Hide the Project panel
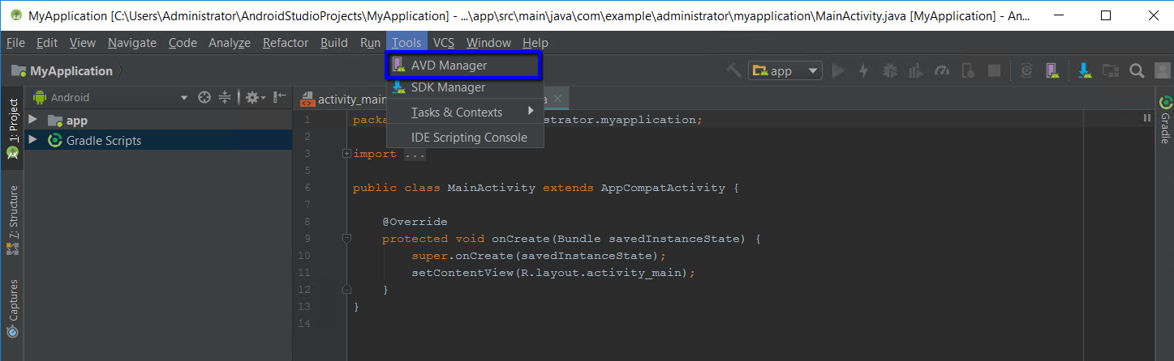The width and height of the screenshot is (1174, 361). click(x=280, y=97)
